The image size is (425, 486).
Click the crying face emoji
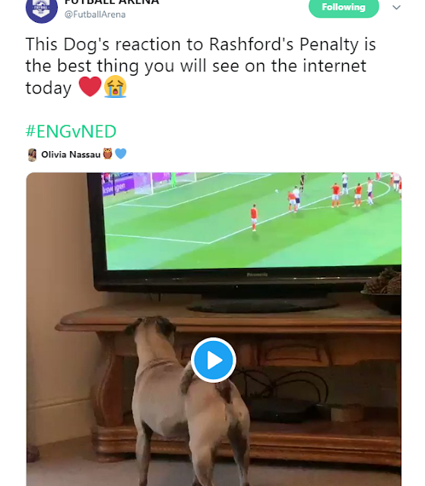coord(115,87)
